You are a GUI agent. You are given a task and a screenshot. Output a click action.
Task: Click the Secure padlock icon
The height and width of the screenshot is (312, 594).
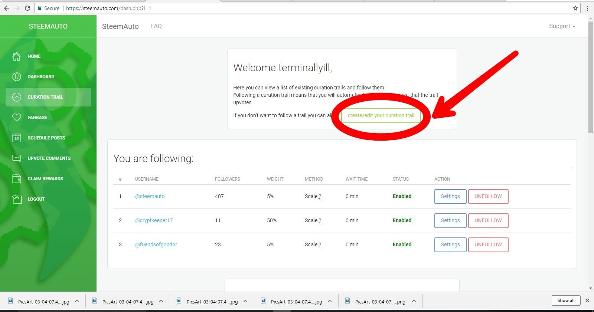[x=39, y=8]
